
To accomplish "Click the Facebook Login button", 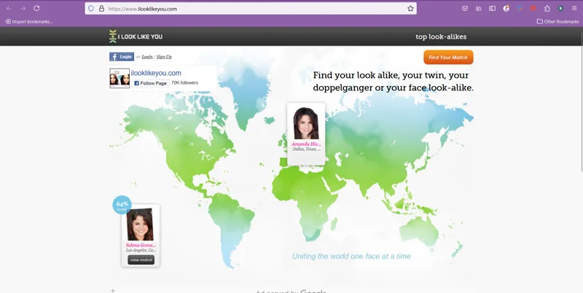I will pos(122,57).
